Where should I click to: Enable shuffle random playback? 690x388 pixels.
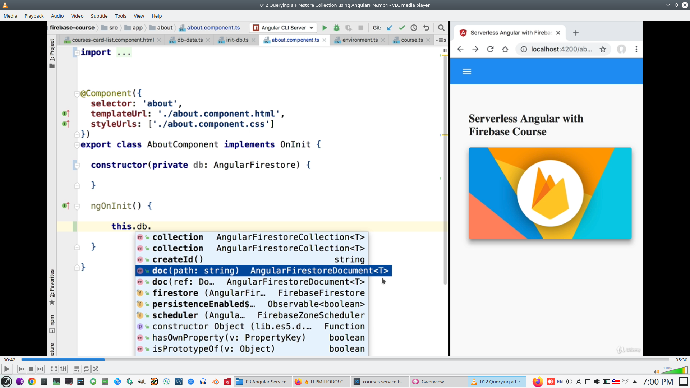tap(96, 369)
